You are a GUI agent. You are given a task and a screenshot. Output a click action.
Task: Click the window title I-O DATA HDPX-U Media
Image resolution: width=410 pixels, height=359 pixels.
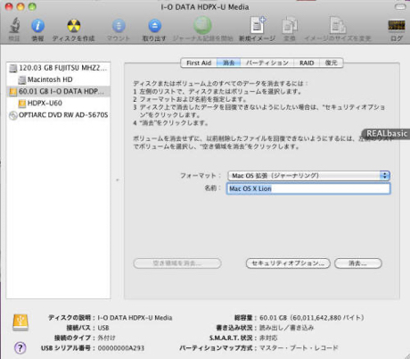pyautogui.click(x=205, y=7)
